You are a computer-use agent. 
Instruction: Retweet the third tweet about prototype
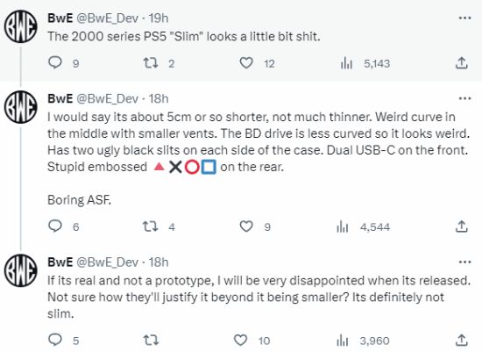point(151,341)
